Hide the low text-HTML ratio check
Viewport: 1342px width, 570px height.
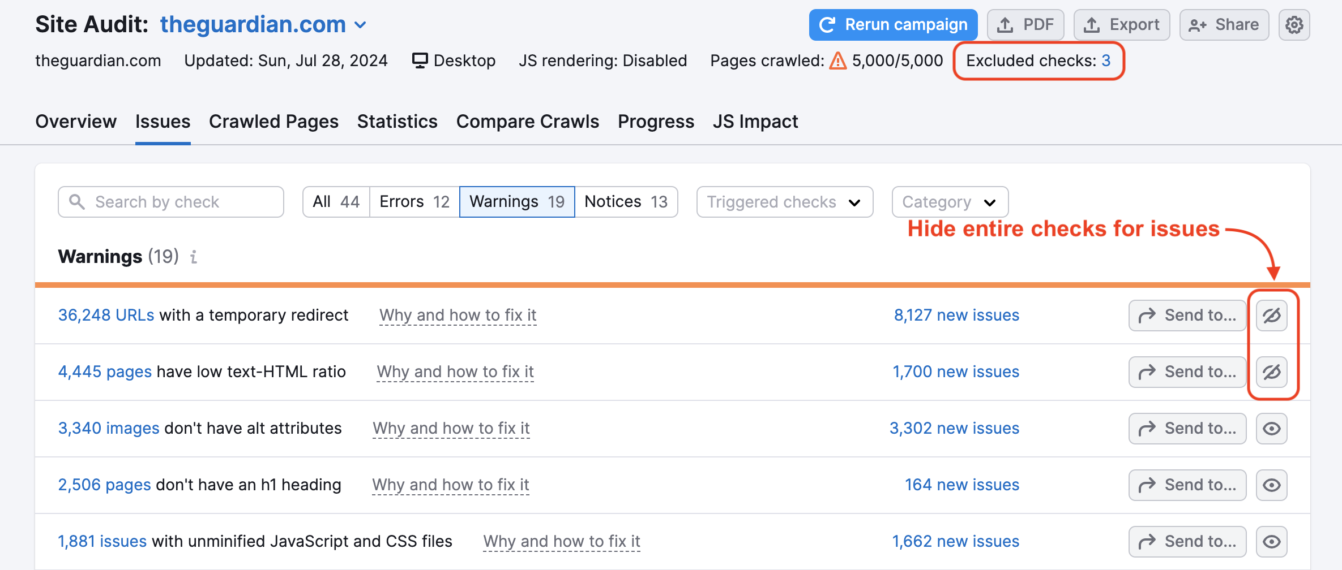[x=1271, y=372]
